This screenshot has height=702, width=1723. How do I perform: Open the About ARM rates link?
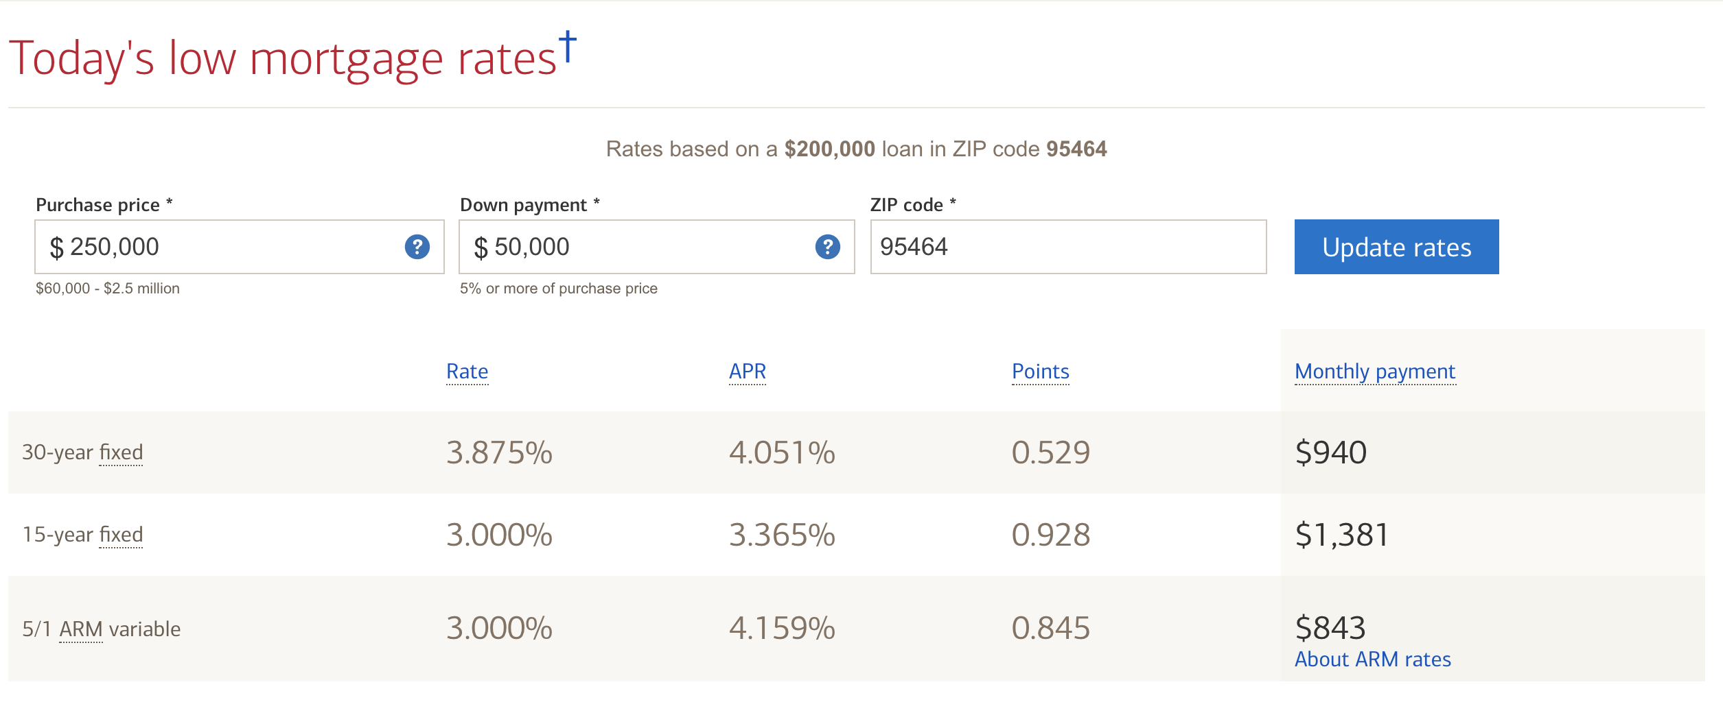pos(1373,659)
